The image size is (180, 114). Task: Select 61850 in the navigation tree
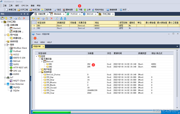14,74
